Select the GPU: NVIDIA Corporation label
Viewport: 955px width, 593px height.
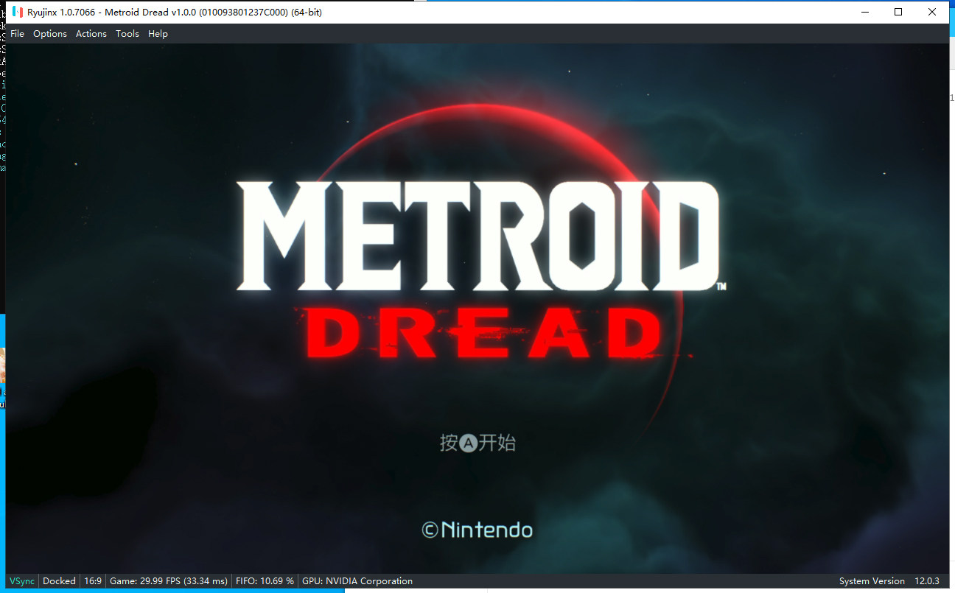point(357,581)
